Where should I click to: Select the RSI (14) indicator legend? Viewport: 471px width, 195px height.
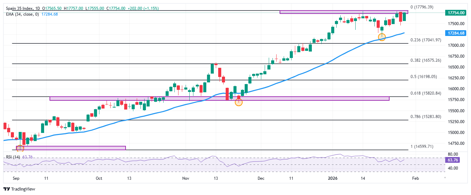coord(13,157)
